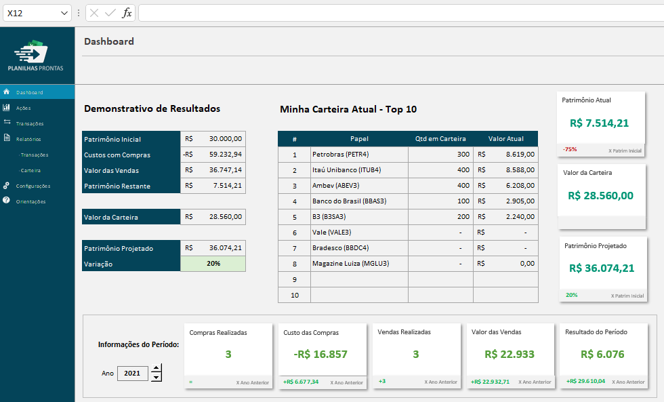This screenshot has height=402, width=664.
Task: Click inside the formula bar input
Action: pyautogui.click(x=401, y=13)
